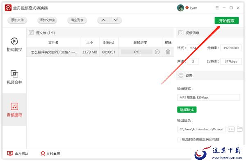Click the mp4 format field
Viewport: 246px width, 161px height.
click(193, 48)
